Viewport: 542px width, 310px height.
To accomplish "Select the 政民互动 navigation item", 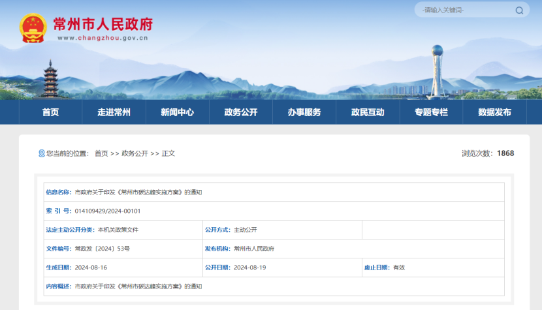I will (367, 112).
